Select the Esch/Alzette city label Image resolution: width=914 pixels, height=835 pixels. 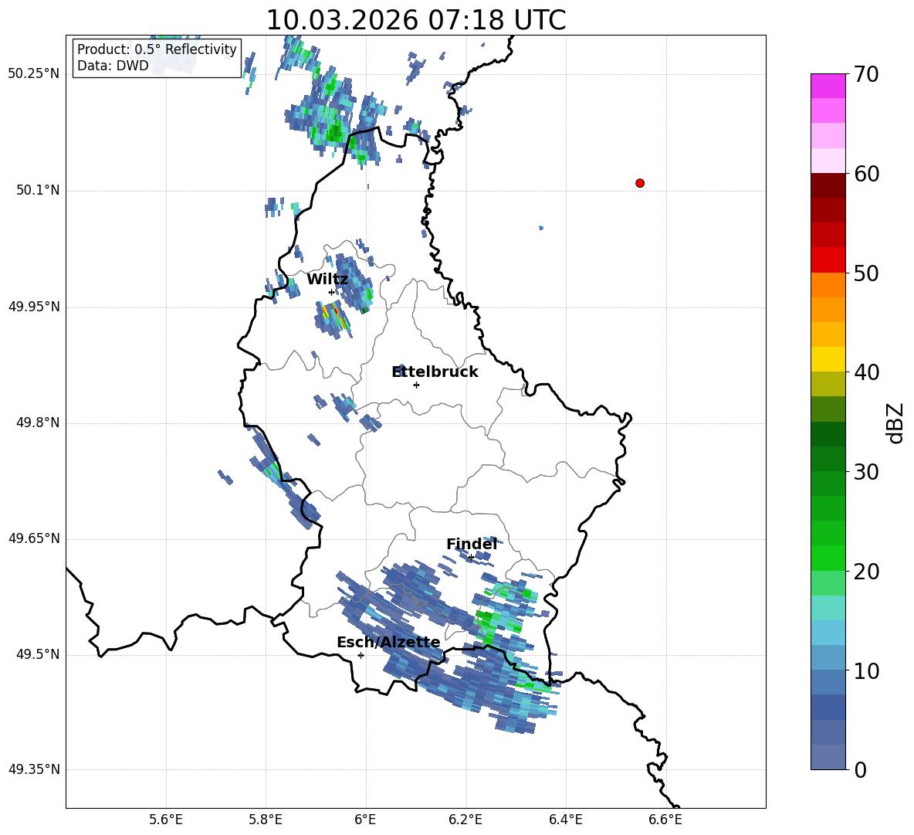click(388, 642)
